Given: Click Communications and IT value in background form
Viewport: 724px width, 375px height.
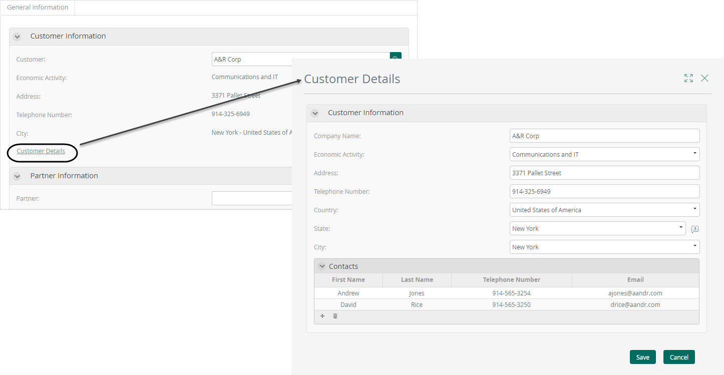Looking at the screenshot, I should pos(245,77).
